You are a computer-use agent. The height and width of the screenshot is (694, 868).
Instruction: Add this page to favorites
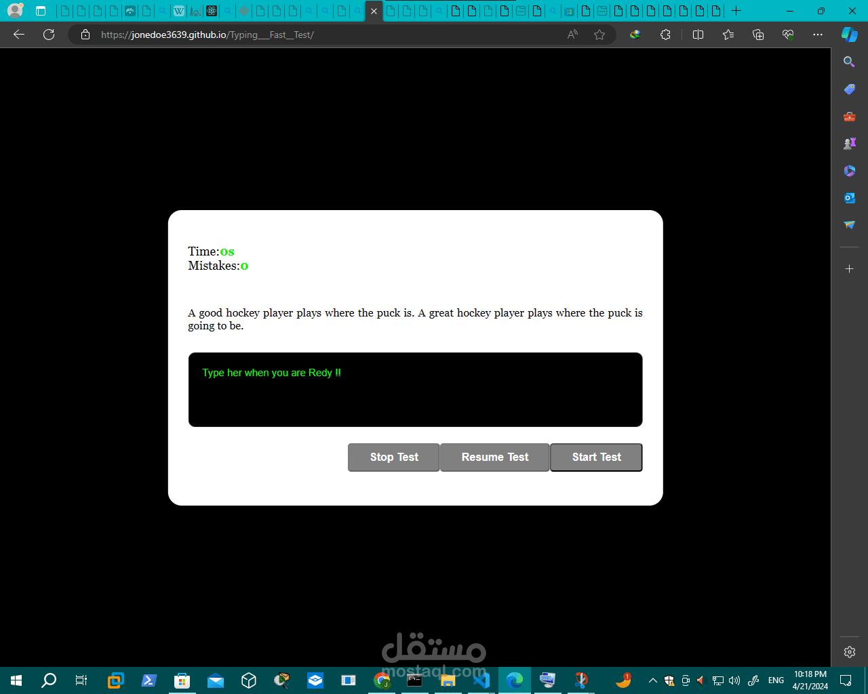tap(599, 35)
